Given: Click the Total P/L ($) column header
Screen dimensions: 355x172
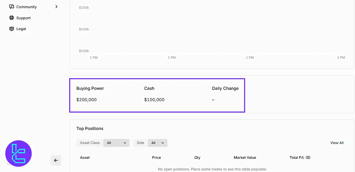Looking at the screenshot, I should coord(300,157).
